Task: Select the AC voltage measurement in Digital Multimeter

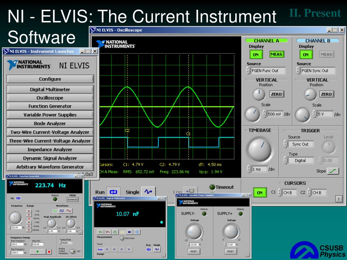Action: click(x=108, y=232)
